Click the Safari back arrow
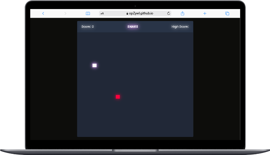Image resolution: width=270 pixels, height=155 pixels. click(43, 14)
